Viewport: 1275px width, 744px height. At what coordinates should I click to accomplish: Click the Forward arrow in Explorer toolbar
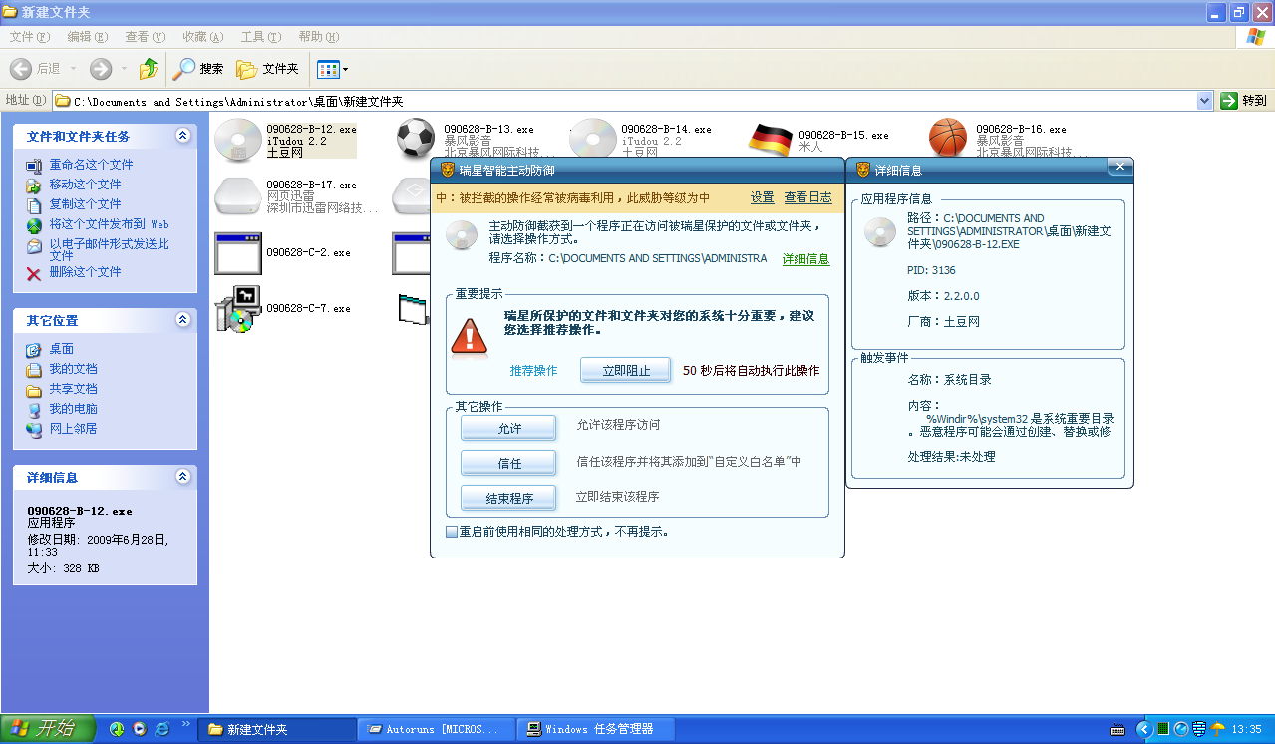pyautogui.click(x=101, y=69)
